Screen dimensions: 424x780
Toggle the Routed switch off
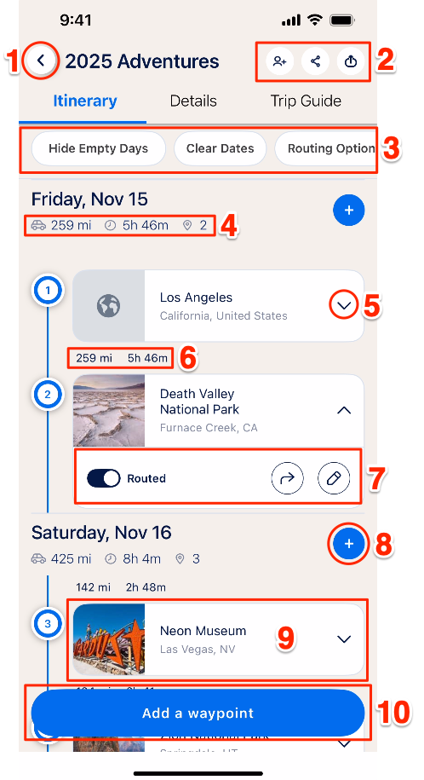(103, 478)
